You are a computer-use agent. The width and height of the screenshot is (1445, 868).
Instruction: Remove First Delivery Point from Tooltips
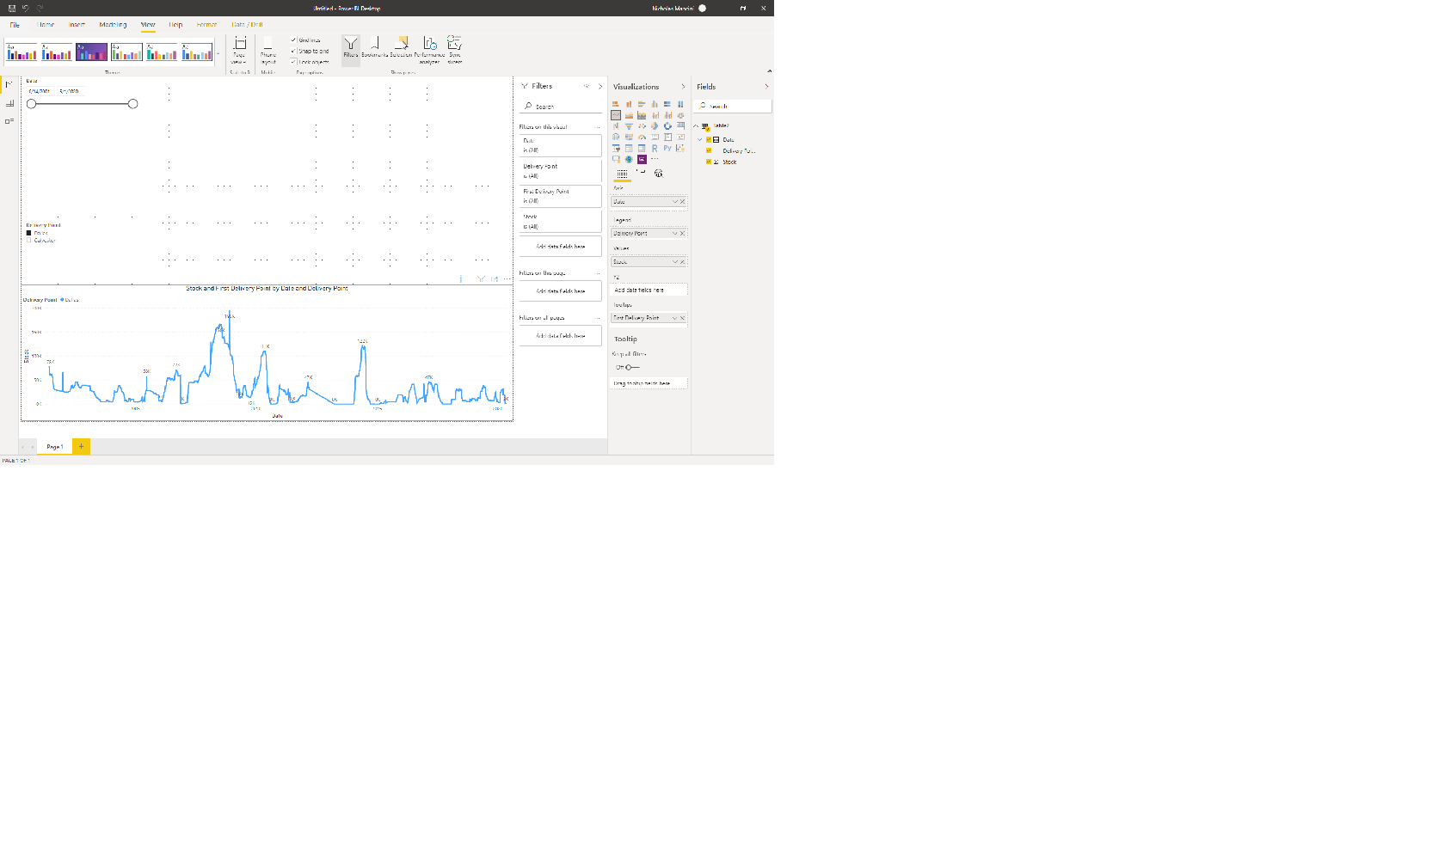(683, 318)
